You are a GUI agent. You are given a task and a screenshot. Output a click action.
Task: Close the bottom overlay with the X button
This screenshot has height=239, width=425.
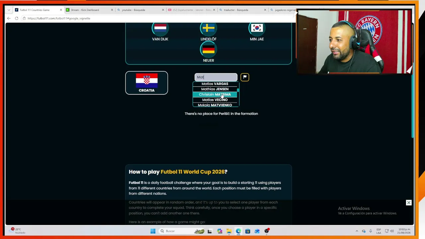tap(409, 202)
